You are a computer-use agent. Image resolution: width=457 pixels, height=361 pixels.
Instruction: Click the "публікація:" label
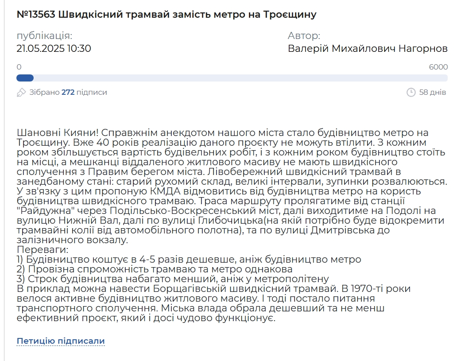tap(44, 36)
